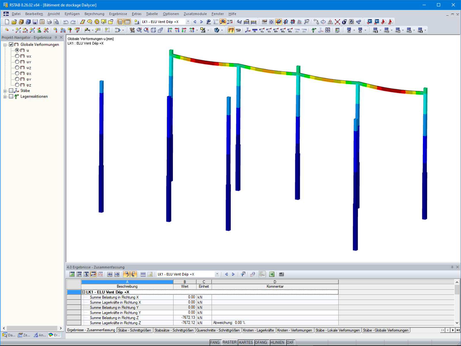
Task: Uncheck the Globale Verformungen checkbox
Action: coord(11,44)
